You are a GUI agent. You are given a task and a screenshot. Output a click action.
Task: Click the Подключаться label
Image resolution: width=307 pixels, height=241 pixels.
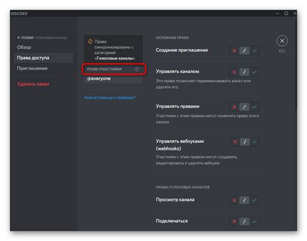pyautogui.click(x=172, y=221)
